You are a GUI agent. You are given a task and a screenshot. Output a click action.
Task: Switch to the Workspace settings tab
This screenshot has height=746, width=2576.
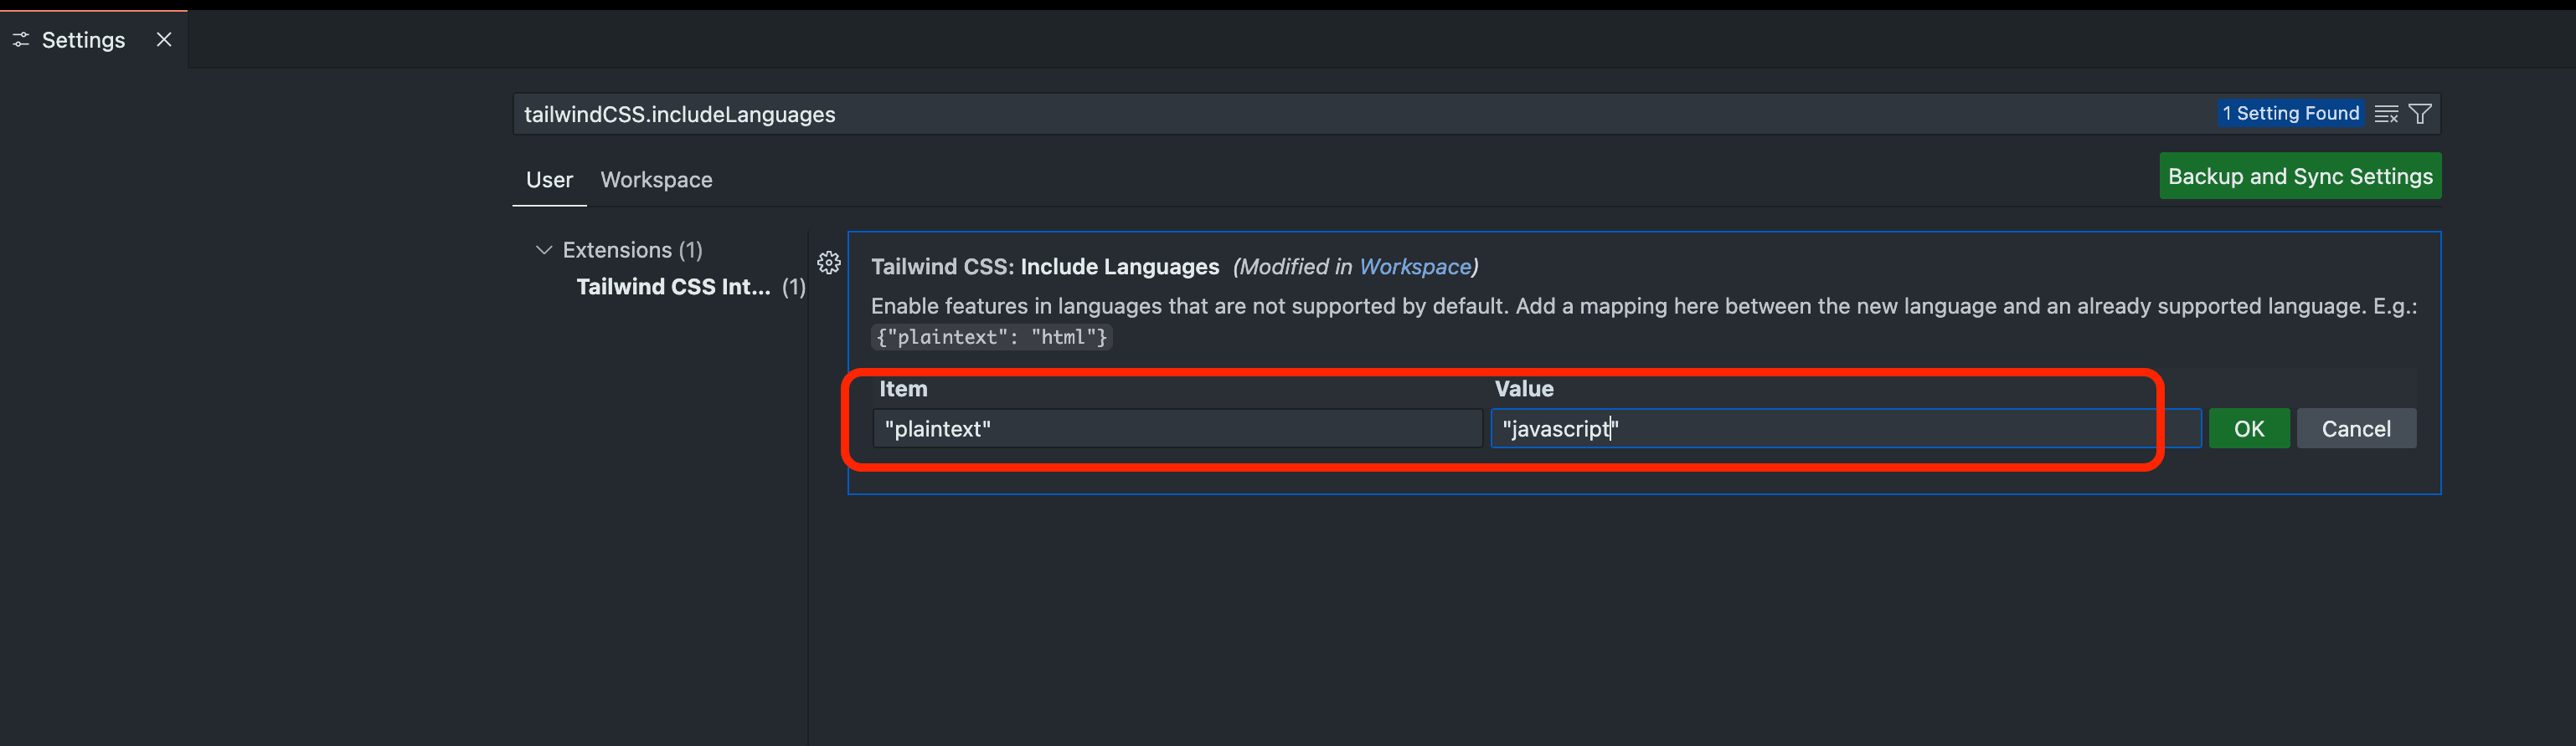656,180
